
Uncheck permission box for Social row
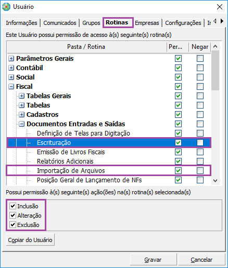point(178,77)
